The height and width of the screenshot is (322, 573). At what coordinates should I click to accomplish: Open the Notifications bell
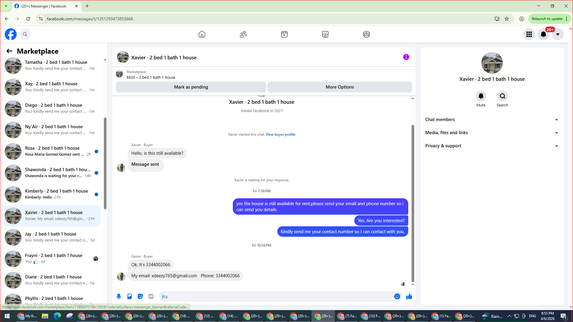543,34
